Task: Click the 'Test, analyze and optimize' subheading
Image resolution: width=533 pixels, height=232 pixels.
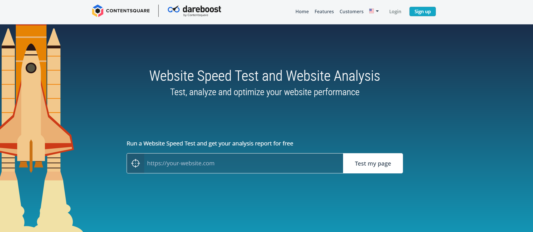Action: pos(264,92)
